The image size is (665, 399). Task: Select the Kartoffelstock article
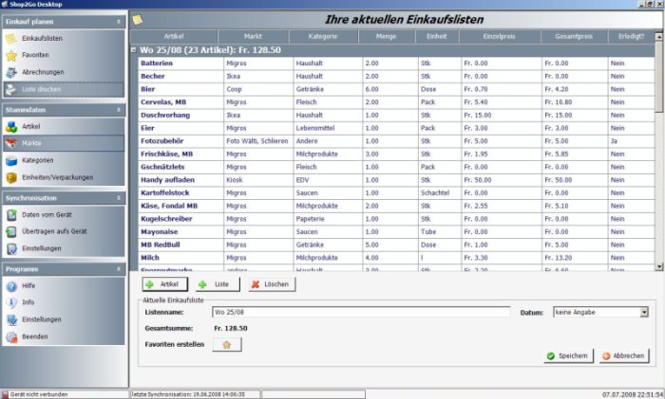(165, 192)
